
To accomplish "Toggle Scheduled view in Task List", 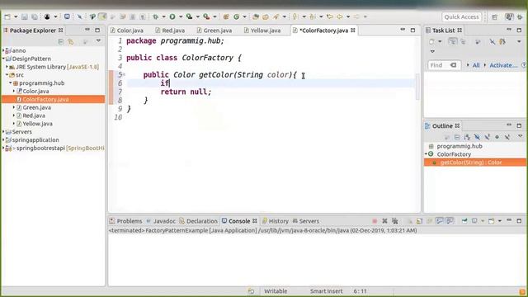I will pos(464,41).
